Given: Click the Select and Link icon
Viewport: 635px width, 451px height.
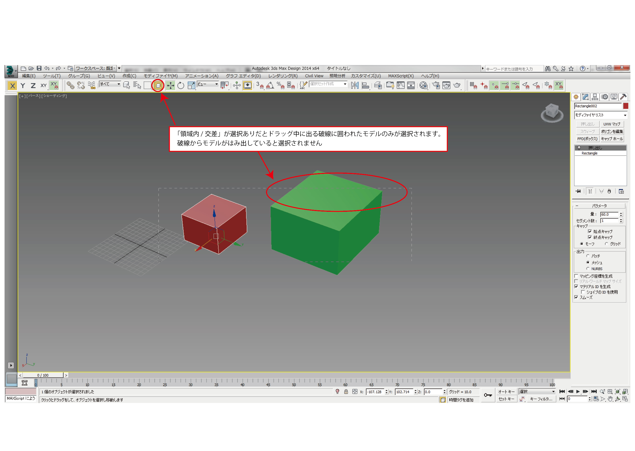Looking at the screenshot, I should (x=70, y=85).
